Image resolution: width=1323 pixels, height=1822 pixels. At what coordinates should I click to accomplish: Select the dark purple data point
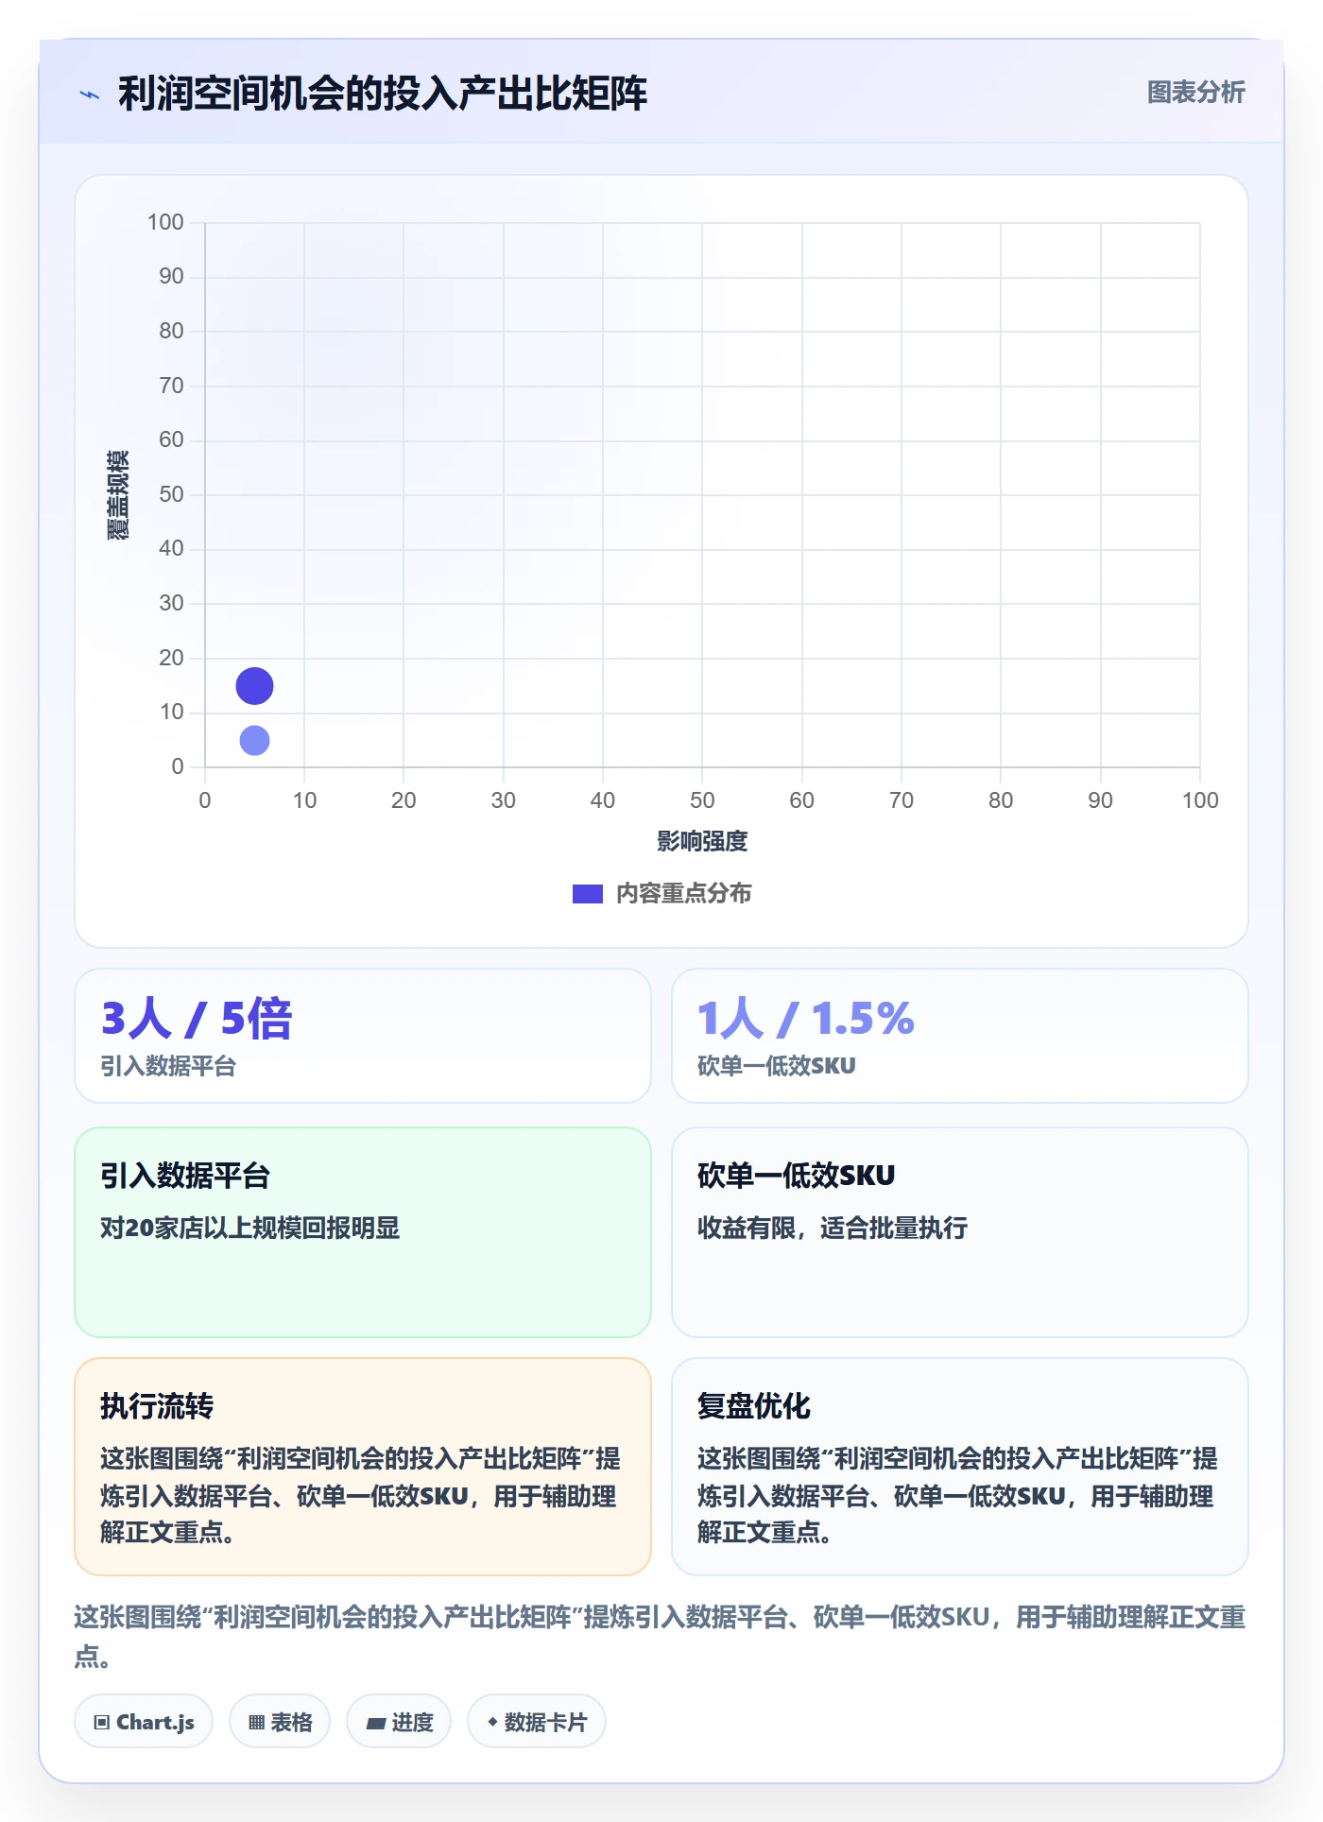pos(254,686)
